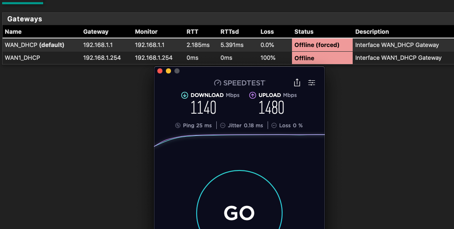Click the Name column header
The image size is (454, 229).
click(13, 32)
